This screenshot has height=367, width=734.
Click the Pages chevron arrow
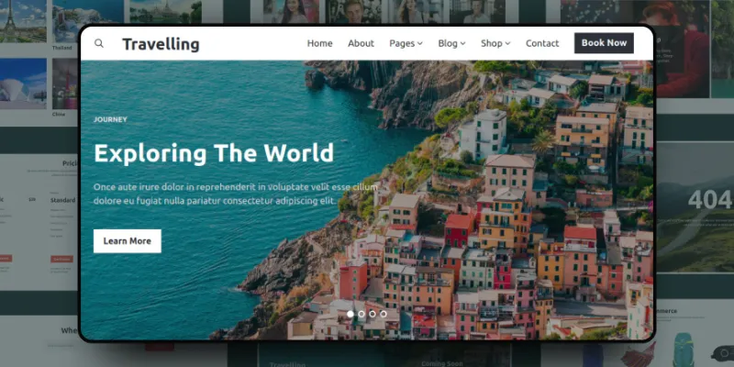[x=420, y=43]
